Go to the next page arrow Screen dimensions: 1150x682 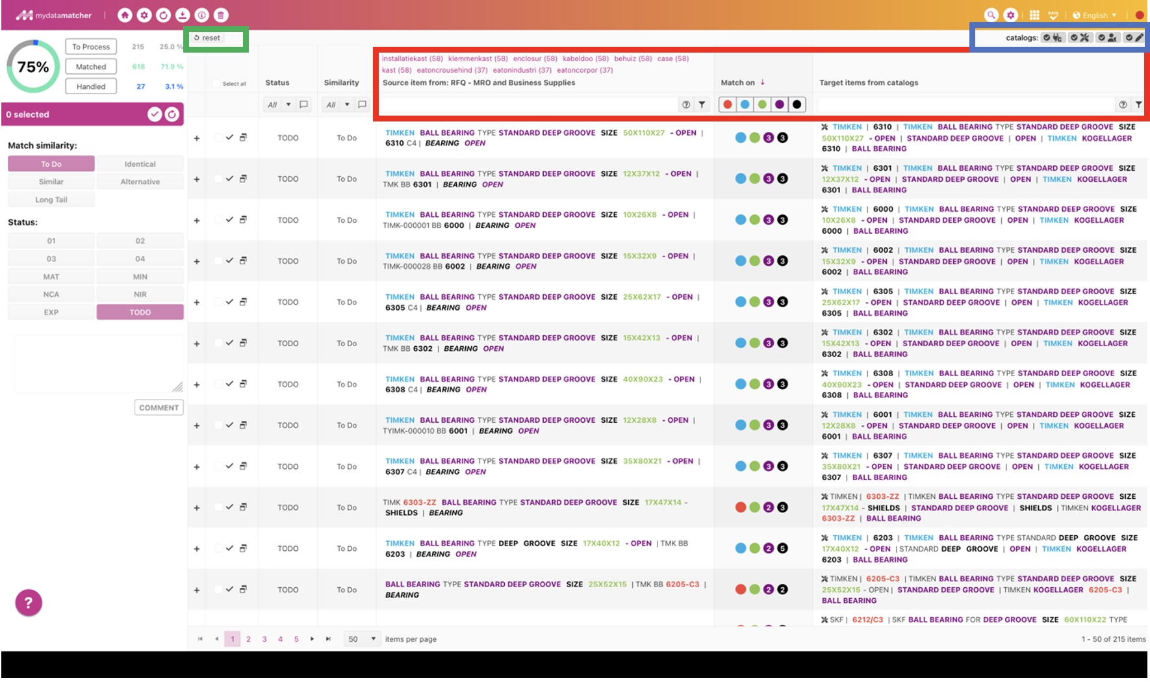point(313,639)
